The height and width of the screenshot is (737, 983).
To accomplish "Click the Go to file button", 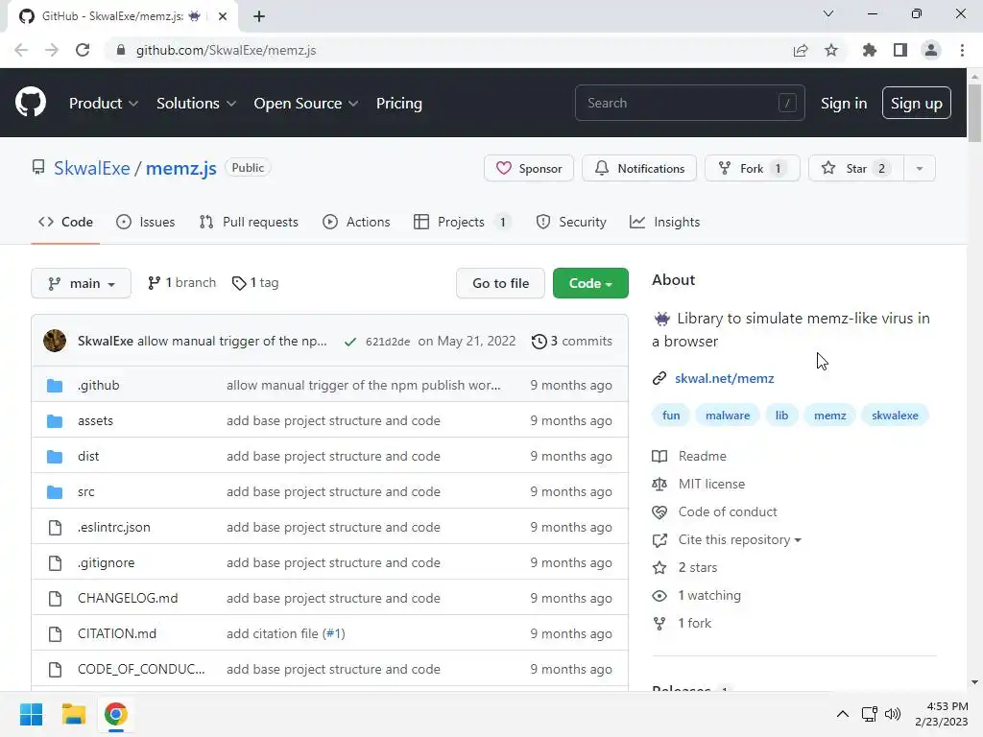I will tap(500, 283).
